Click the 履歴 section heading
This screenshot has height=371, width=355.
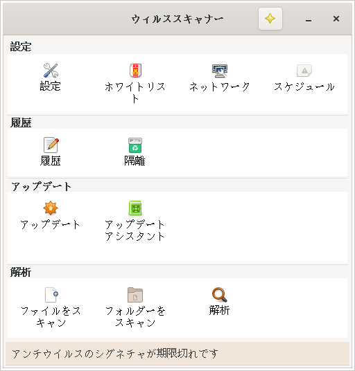pyautogui.click(x=21, y=123)
